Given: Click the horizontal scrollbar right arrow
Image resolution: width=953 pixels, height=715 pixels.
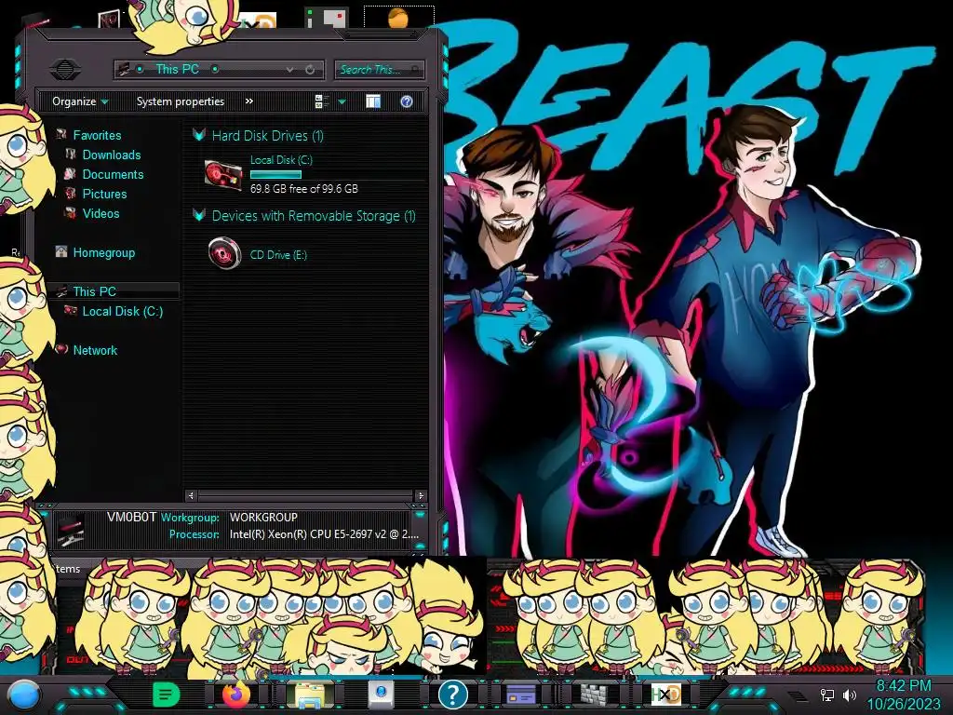Looking at the screenshot, I should click(x=420, y=495).
